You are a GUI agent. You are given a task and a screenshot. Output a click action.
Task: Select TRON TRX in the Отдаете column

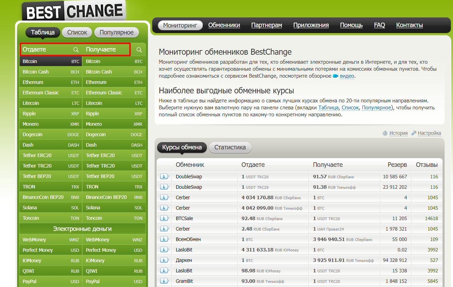pos(51,187)
